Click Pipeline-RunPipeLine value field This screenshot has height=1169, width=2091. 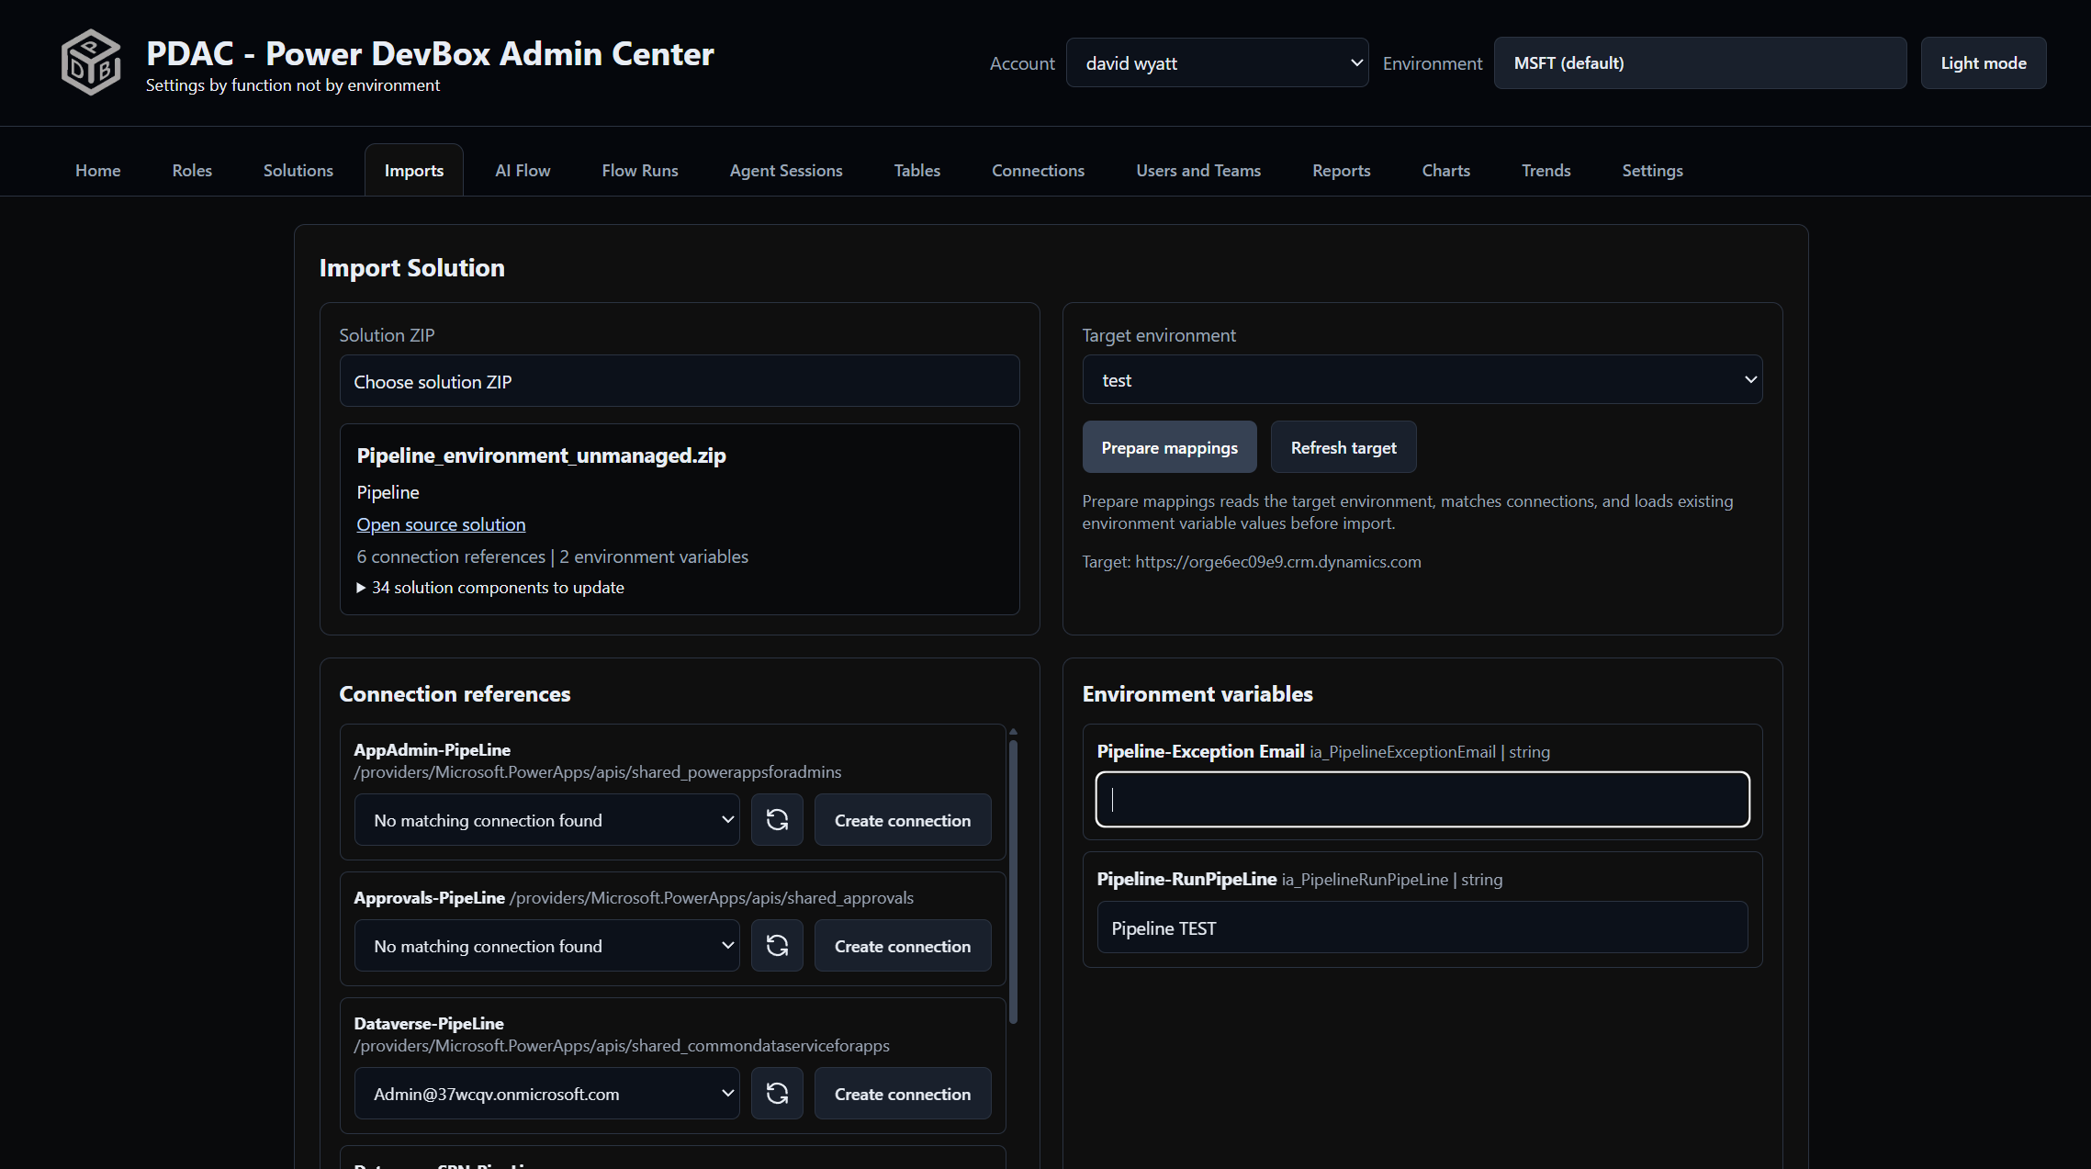pyautogui.click(x=1422, y=927)
